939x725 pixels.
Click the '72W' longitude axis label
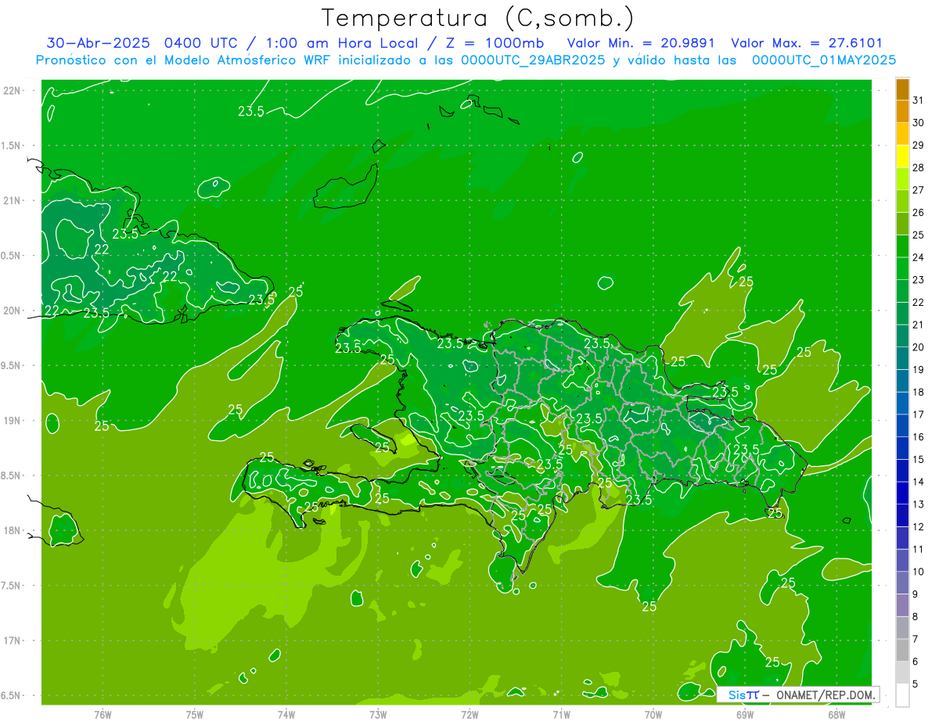pos(469,715)
